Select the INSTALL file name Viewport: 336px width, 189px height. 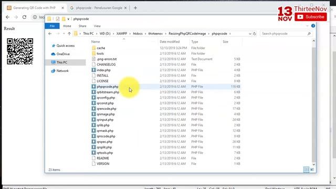tap(102, 76)
